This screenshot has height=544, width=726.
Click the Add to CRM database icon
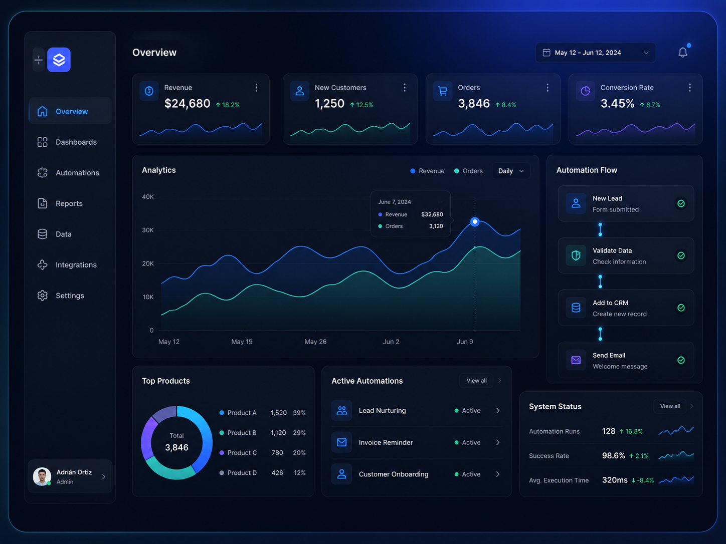(576, 308)
